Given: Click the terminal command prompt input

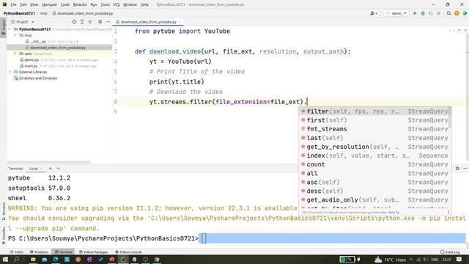Looking at the screenshot, I should tap(332, 238).
